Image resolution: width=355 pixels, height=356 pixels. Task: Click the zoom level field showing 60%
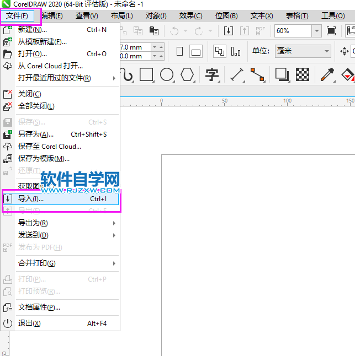tap(293, 31)
